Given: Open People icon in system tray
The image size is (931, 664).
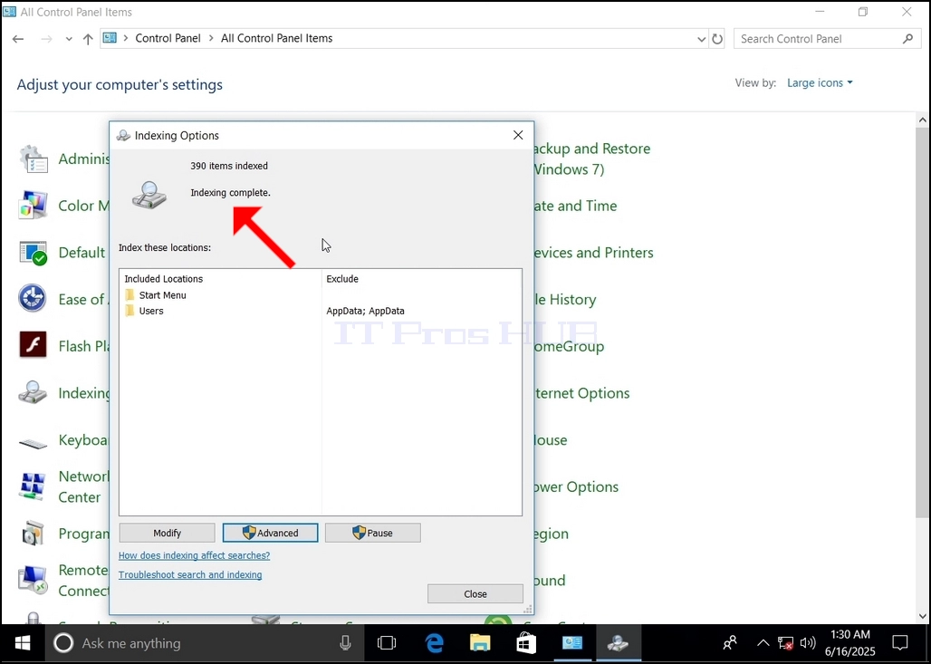Looking at the screenshot, I should point(730,643).
